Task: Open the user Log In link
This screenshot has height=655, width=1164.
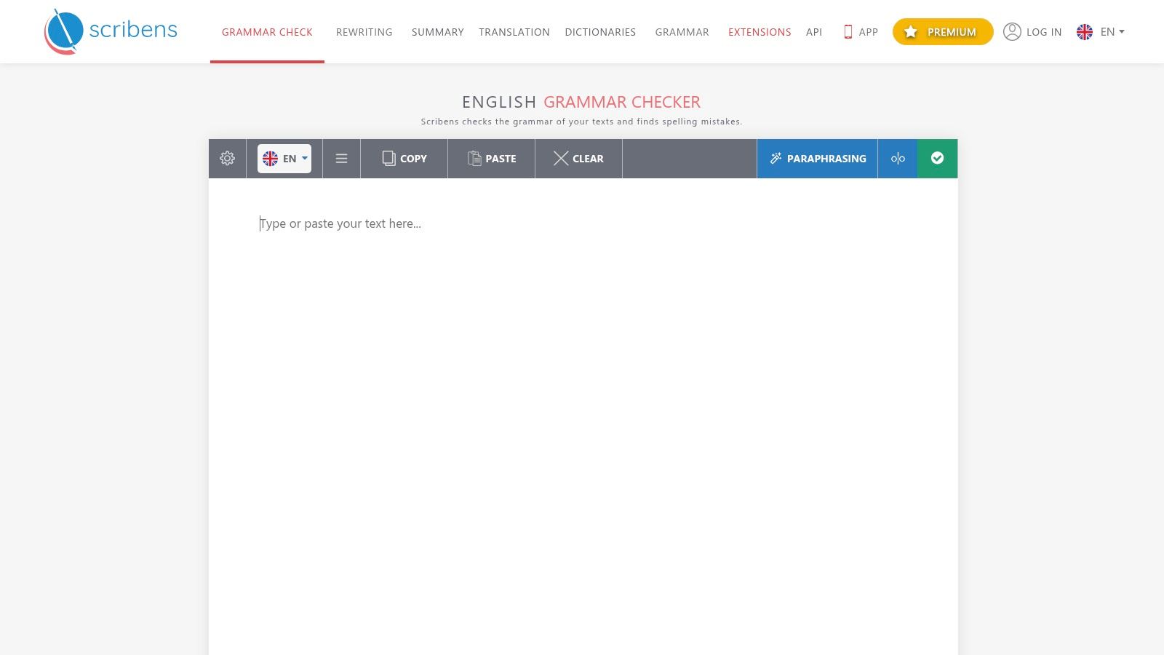Action: 1032,32
